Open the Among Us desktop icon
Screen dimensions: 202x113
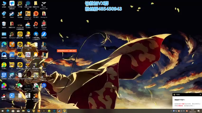pyautogui.click(x=44, y=15)
